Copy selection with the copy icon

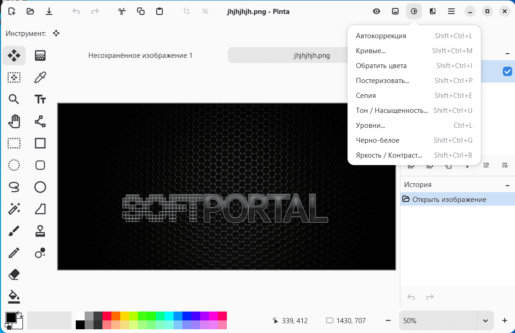(141, 12)
